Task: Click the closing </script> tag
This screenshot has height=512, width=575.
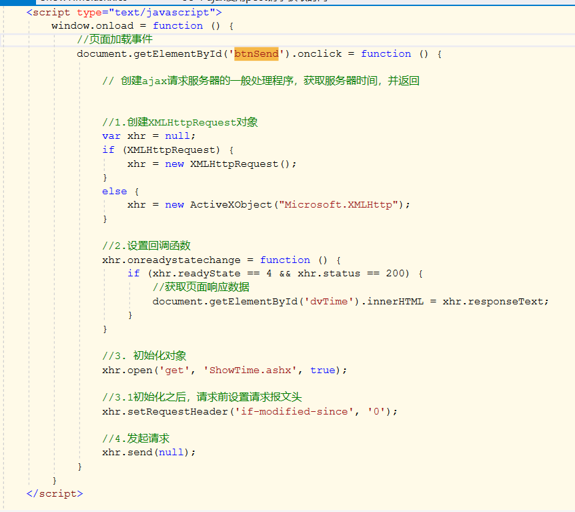Action: 55,494
